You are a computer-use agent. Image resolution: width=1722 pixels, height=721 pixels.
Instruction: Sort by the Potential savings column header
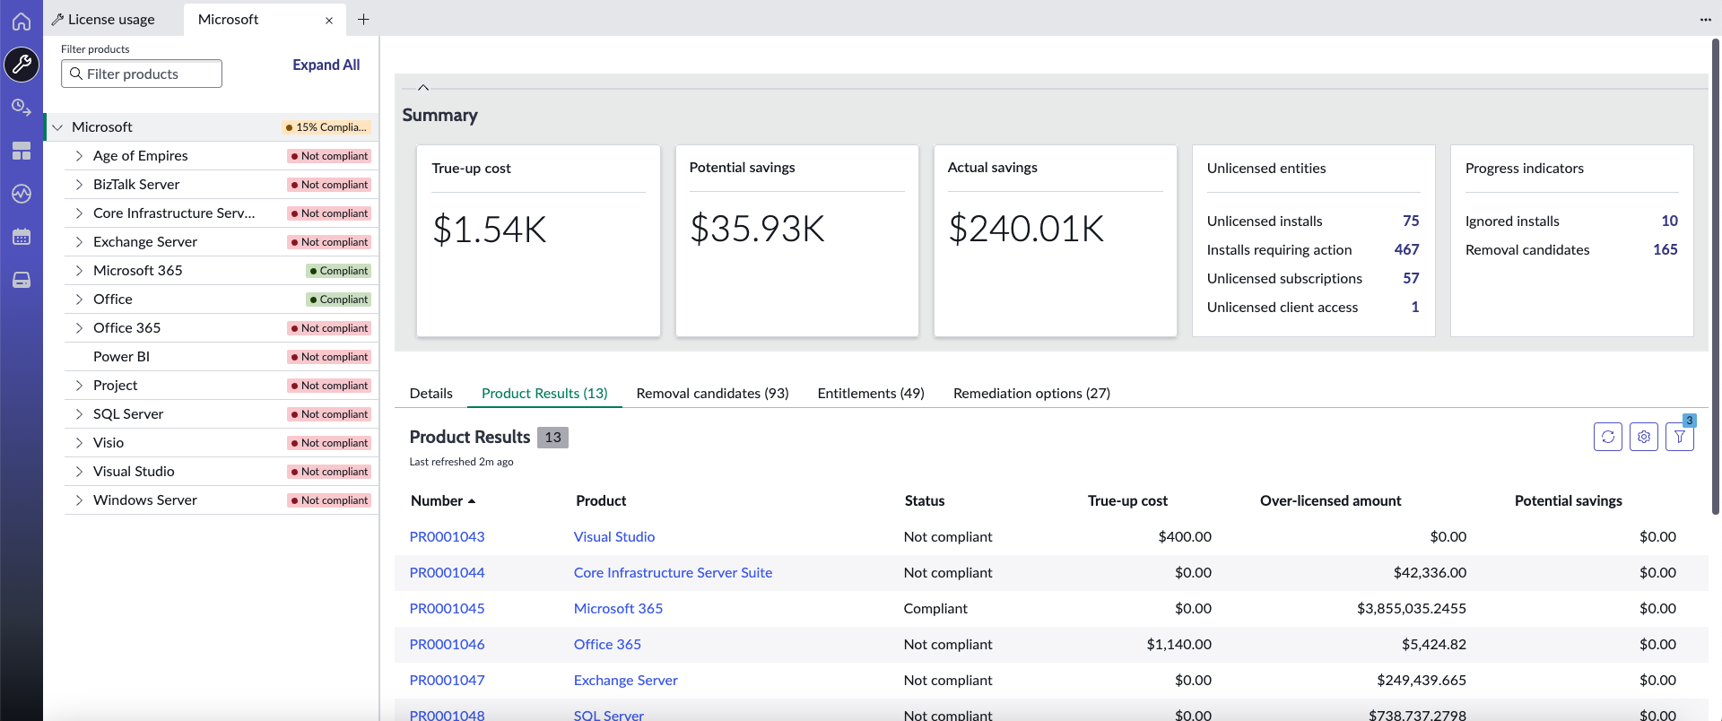pos(1568,500)
